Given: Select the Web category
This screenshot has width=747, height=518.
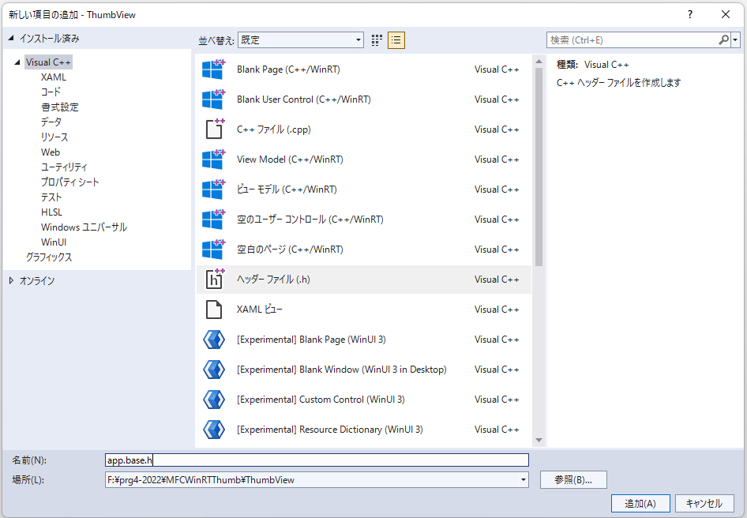Looking at the screenshot, I should [51, 152].
